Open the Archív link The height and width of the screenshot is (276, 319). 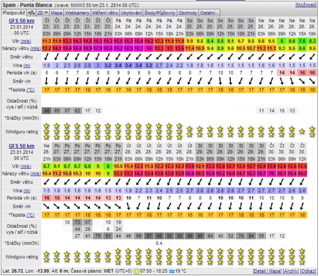[291, 270]
